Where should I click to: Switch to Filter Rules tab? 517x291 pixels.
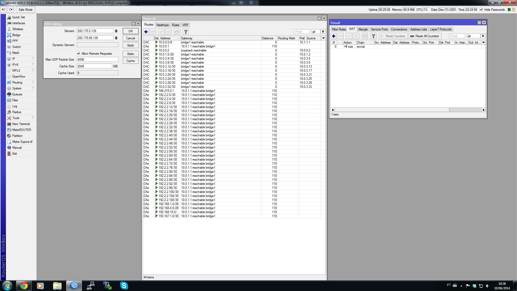pos(339,29)
